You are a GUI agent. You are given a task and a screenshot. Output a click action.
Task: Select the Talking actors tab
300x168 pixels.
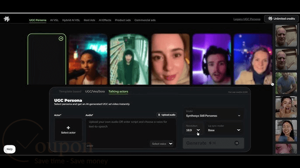click(x=118, y=91)
